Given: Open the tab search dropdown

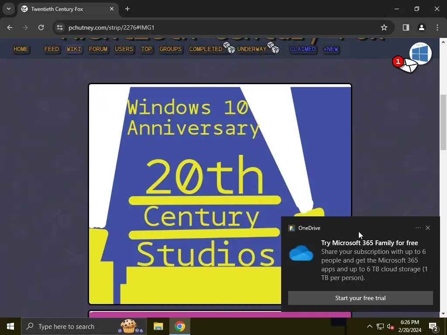Looking at the screenshot, I should pyautogui.click(x=9, y=9).
